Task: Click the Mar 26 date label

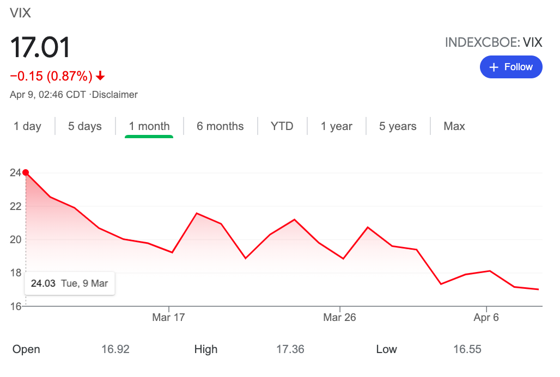Action: [x=339, y=317]
